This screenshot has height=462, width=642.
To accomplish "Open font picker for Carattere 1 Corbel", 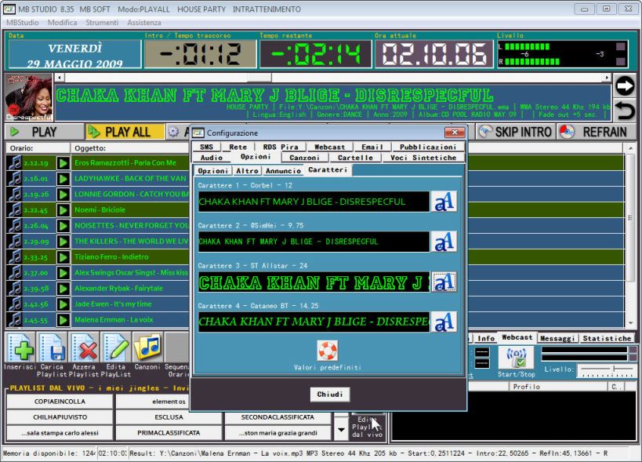I will click(x=444, y=202).
